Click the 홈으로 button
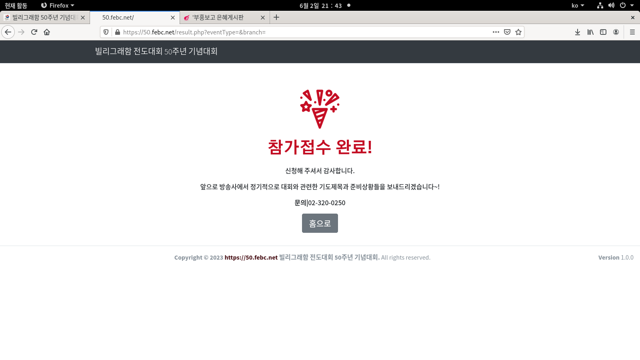Screen dimensions: 640x360 tap(320, 223)
